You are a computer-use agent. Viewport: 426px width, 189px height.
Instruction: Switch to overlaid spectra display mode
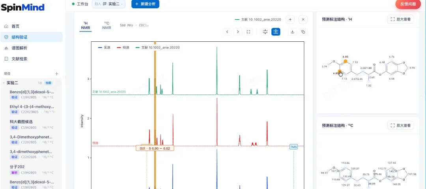coord(265,32)
